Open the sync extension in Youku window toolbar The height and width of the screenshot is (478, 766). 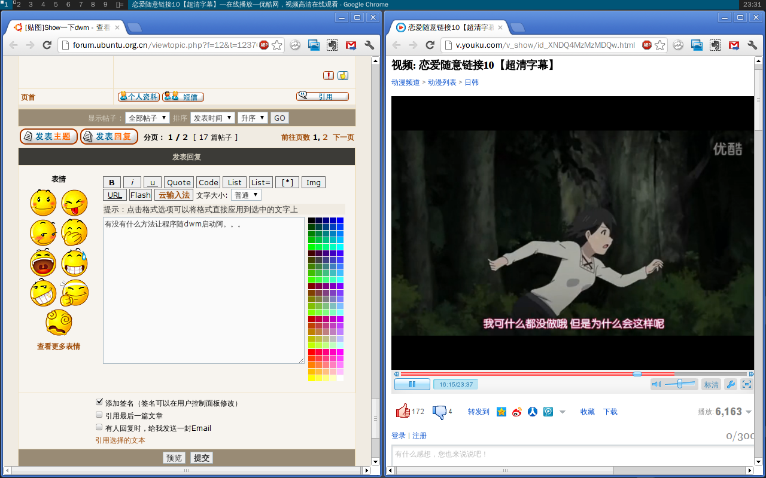coord(678,45)
